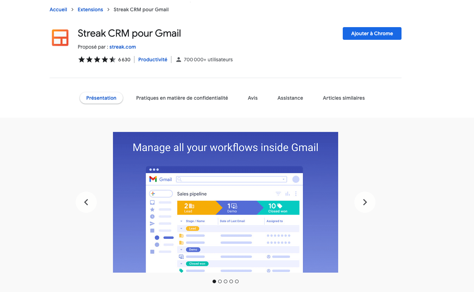The image size is (474, 292).
Task: Select the second carousel pagination dot
Action: pos(220,281)
